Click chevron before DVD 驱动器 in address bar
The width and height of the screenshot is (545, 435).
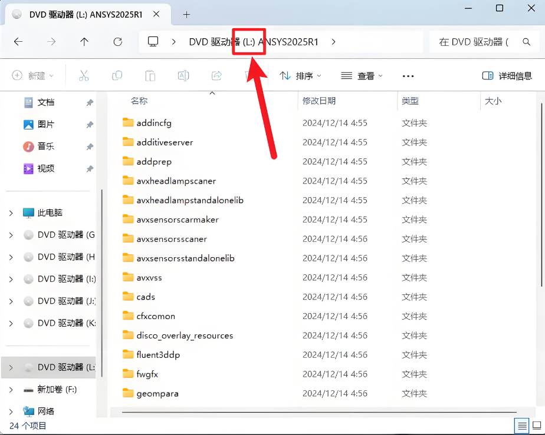click(174, 42)
